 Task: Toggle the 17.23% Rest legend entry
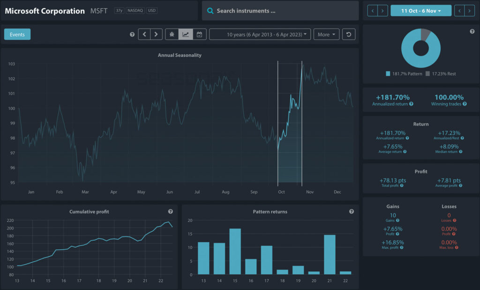click(x=440, y=74)
